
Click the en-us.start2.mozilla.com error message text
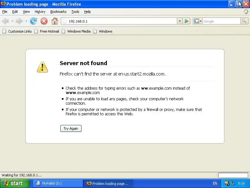point(112,74)
